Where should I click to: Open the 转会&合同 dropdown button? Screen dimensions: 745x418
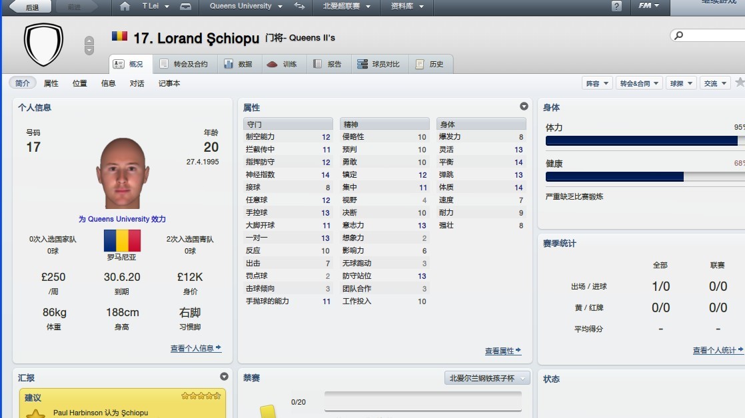point(639,83)
